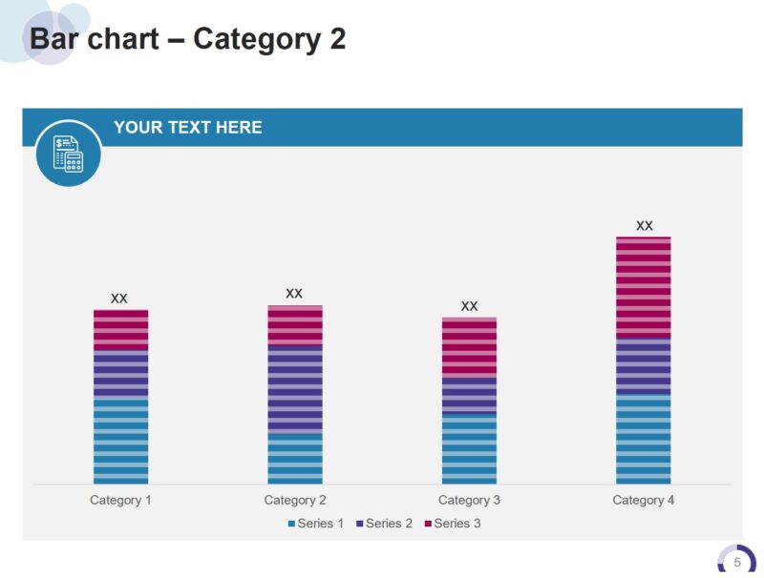The width and height of the screenshot is (764, 578).
Task: Select the XX data label above Category 1
Action: (x=119, y=299)
